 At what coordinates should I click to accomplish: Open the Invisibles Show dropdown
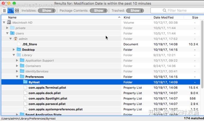click(x=47, y=11)
